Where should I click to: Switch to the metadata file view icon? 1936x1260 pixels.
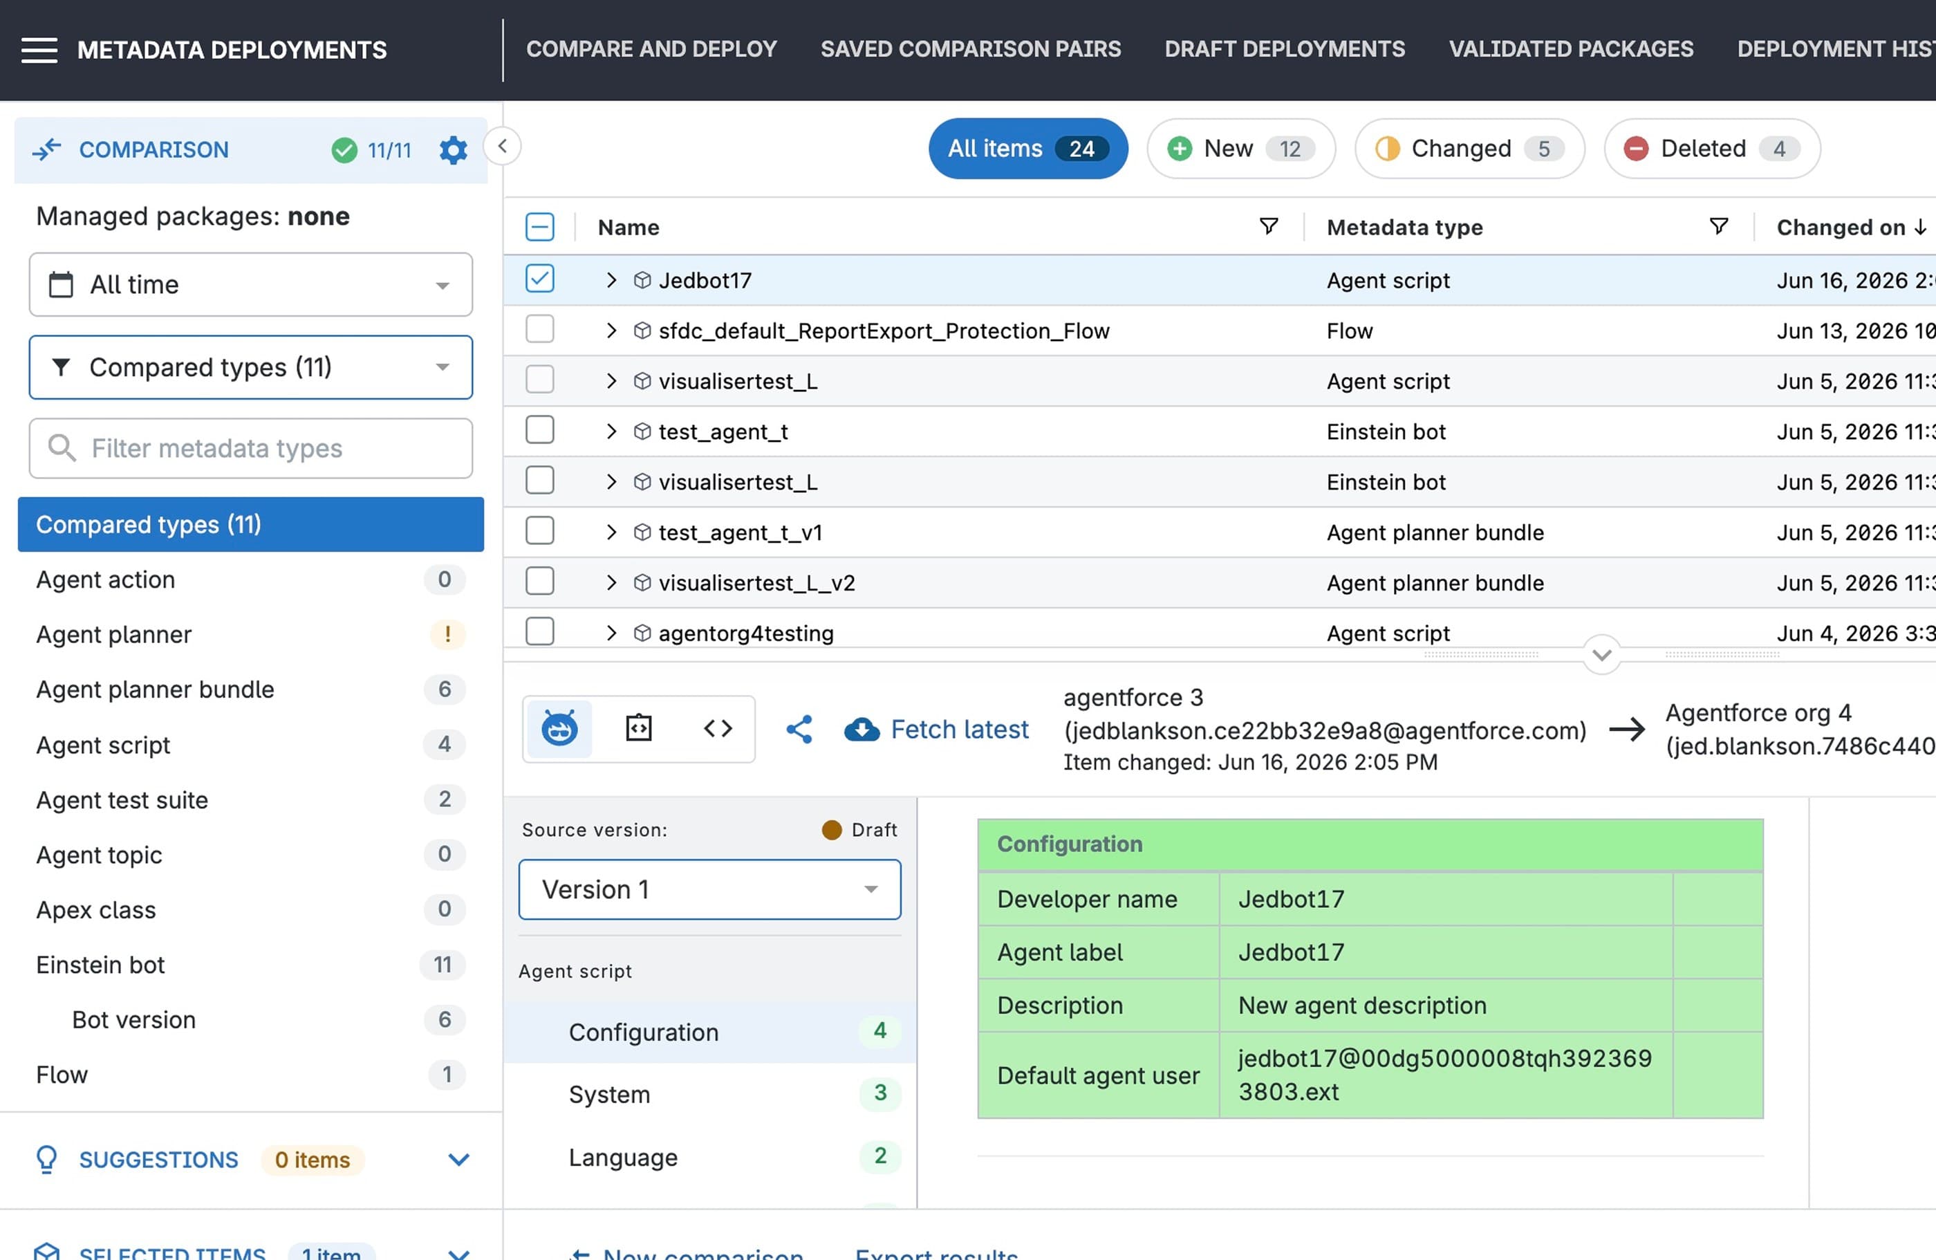(639, 728)
